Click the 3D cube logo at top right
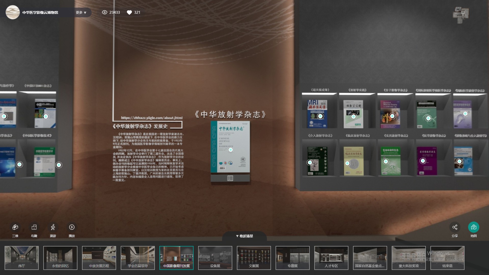Image resolution: width=489 pixels, height=275 pixels. 461,15
